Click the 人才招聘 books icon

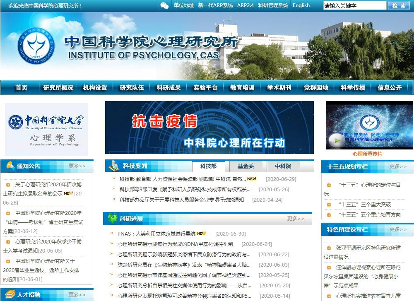click(10, 294)
